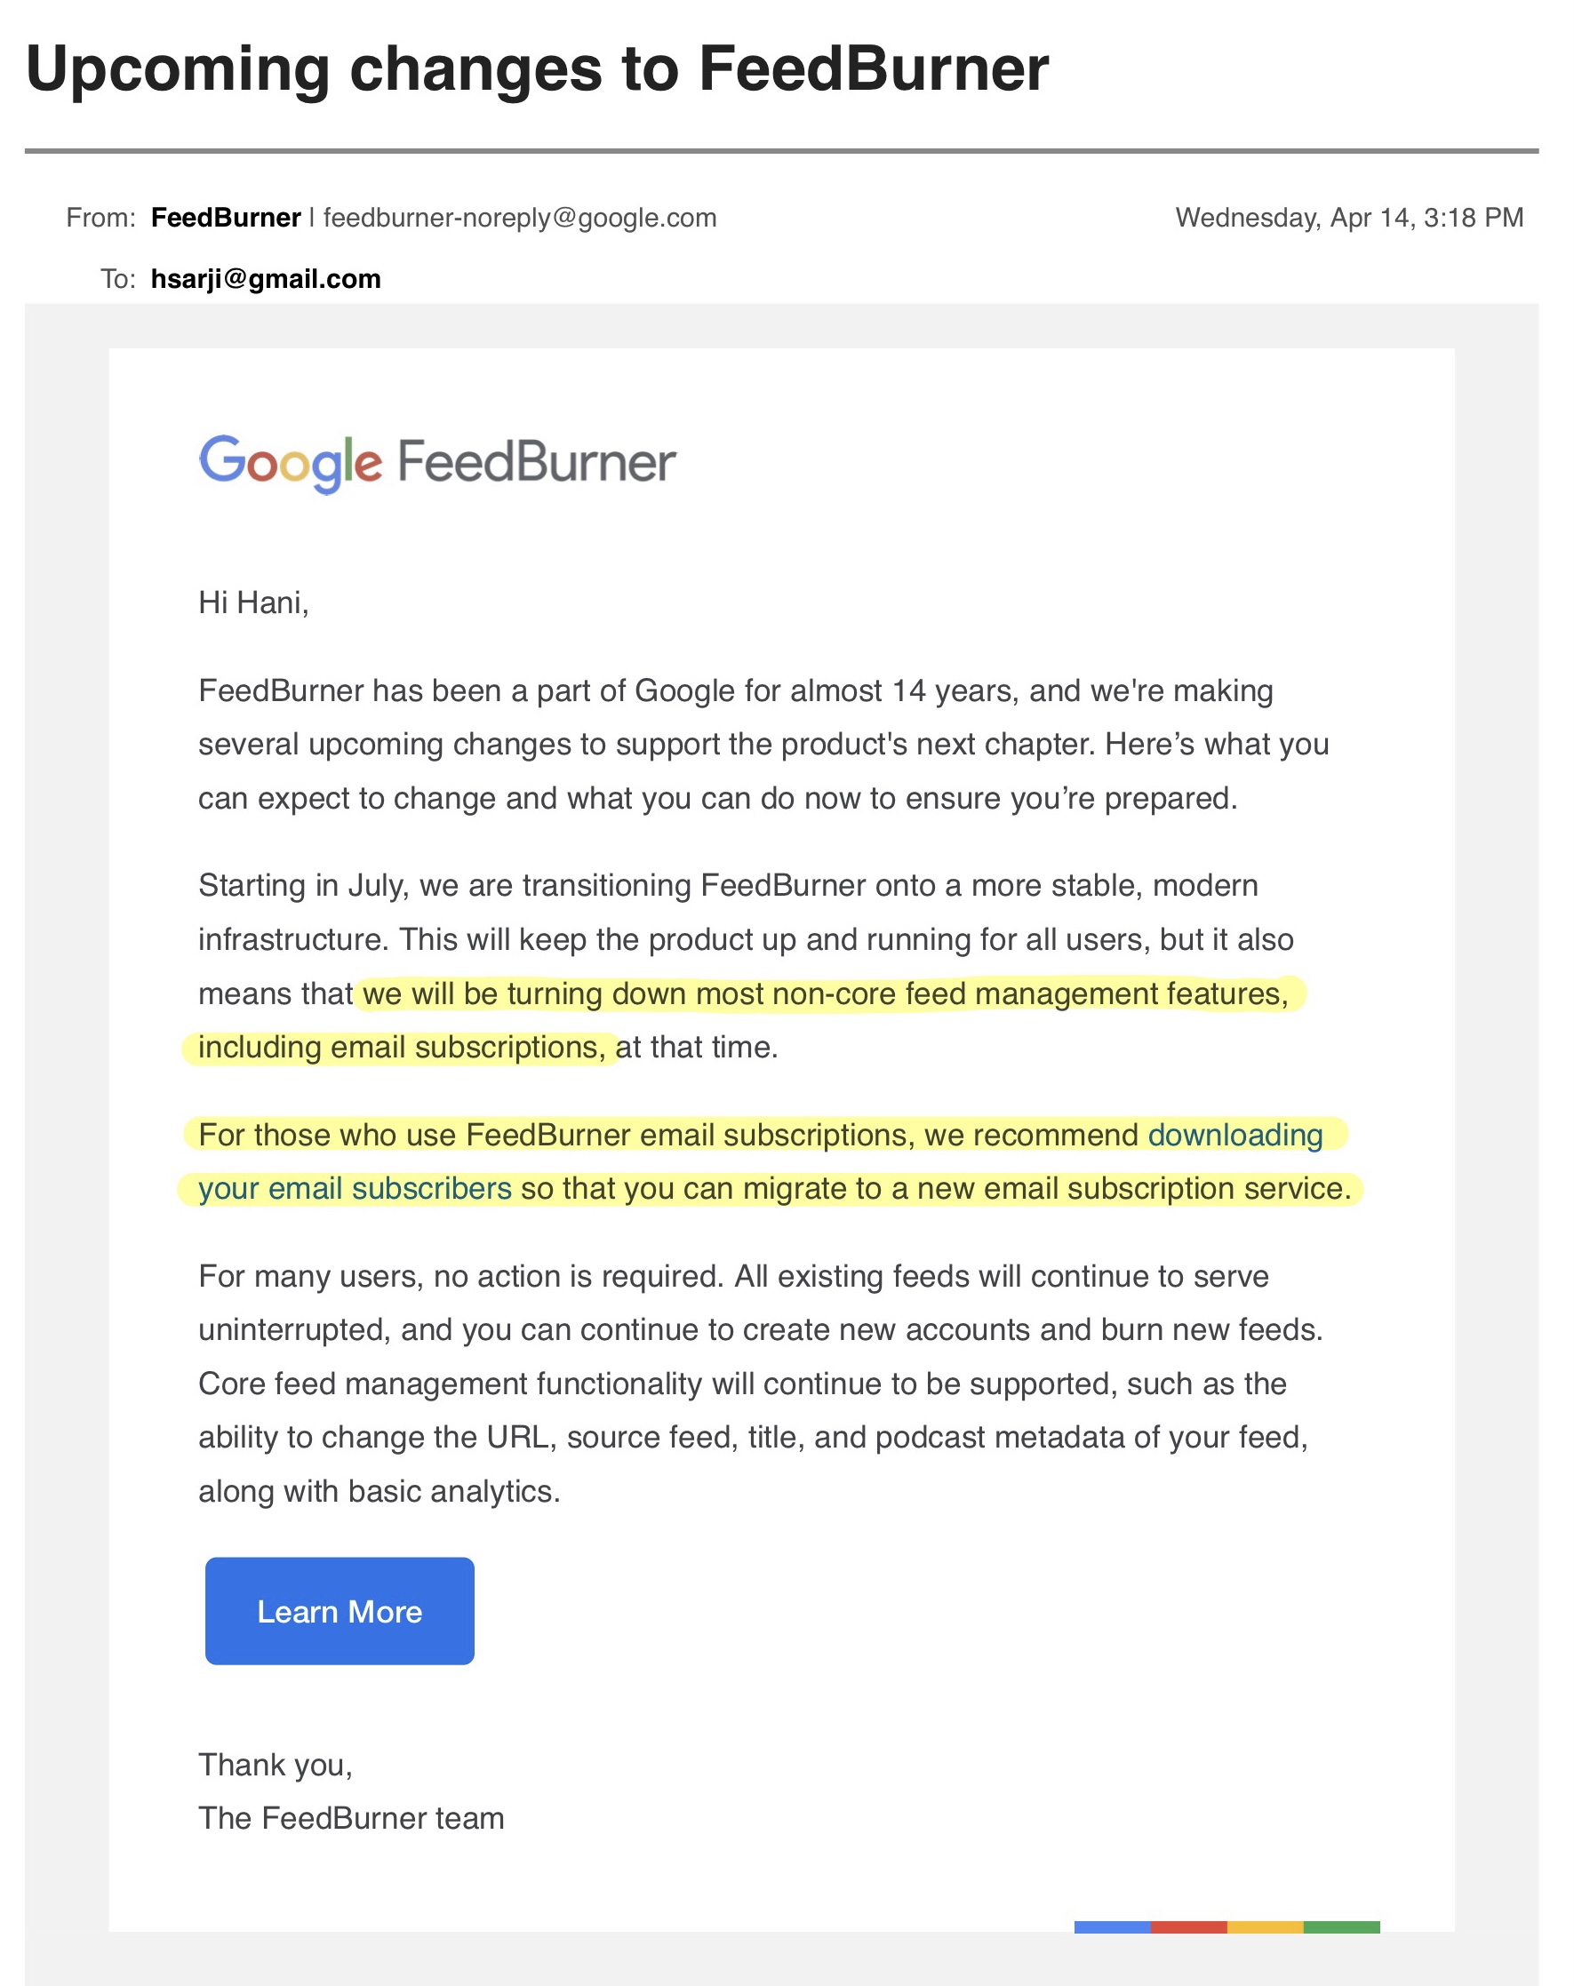1574x1986 pixels.
Task: Click the Wednesday, Apr 14 timestamp
Action: point(1349,218)
